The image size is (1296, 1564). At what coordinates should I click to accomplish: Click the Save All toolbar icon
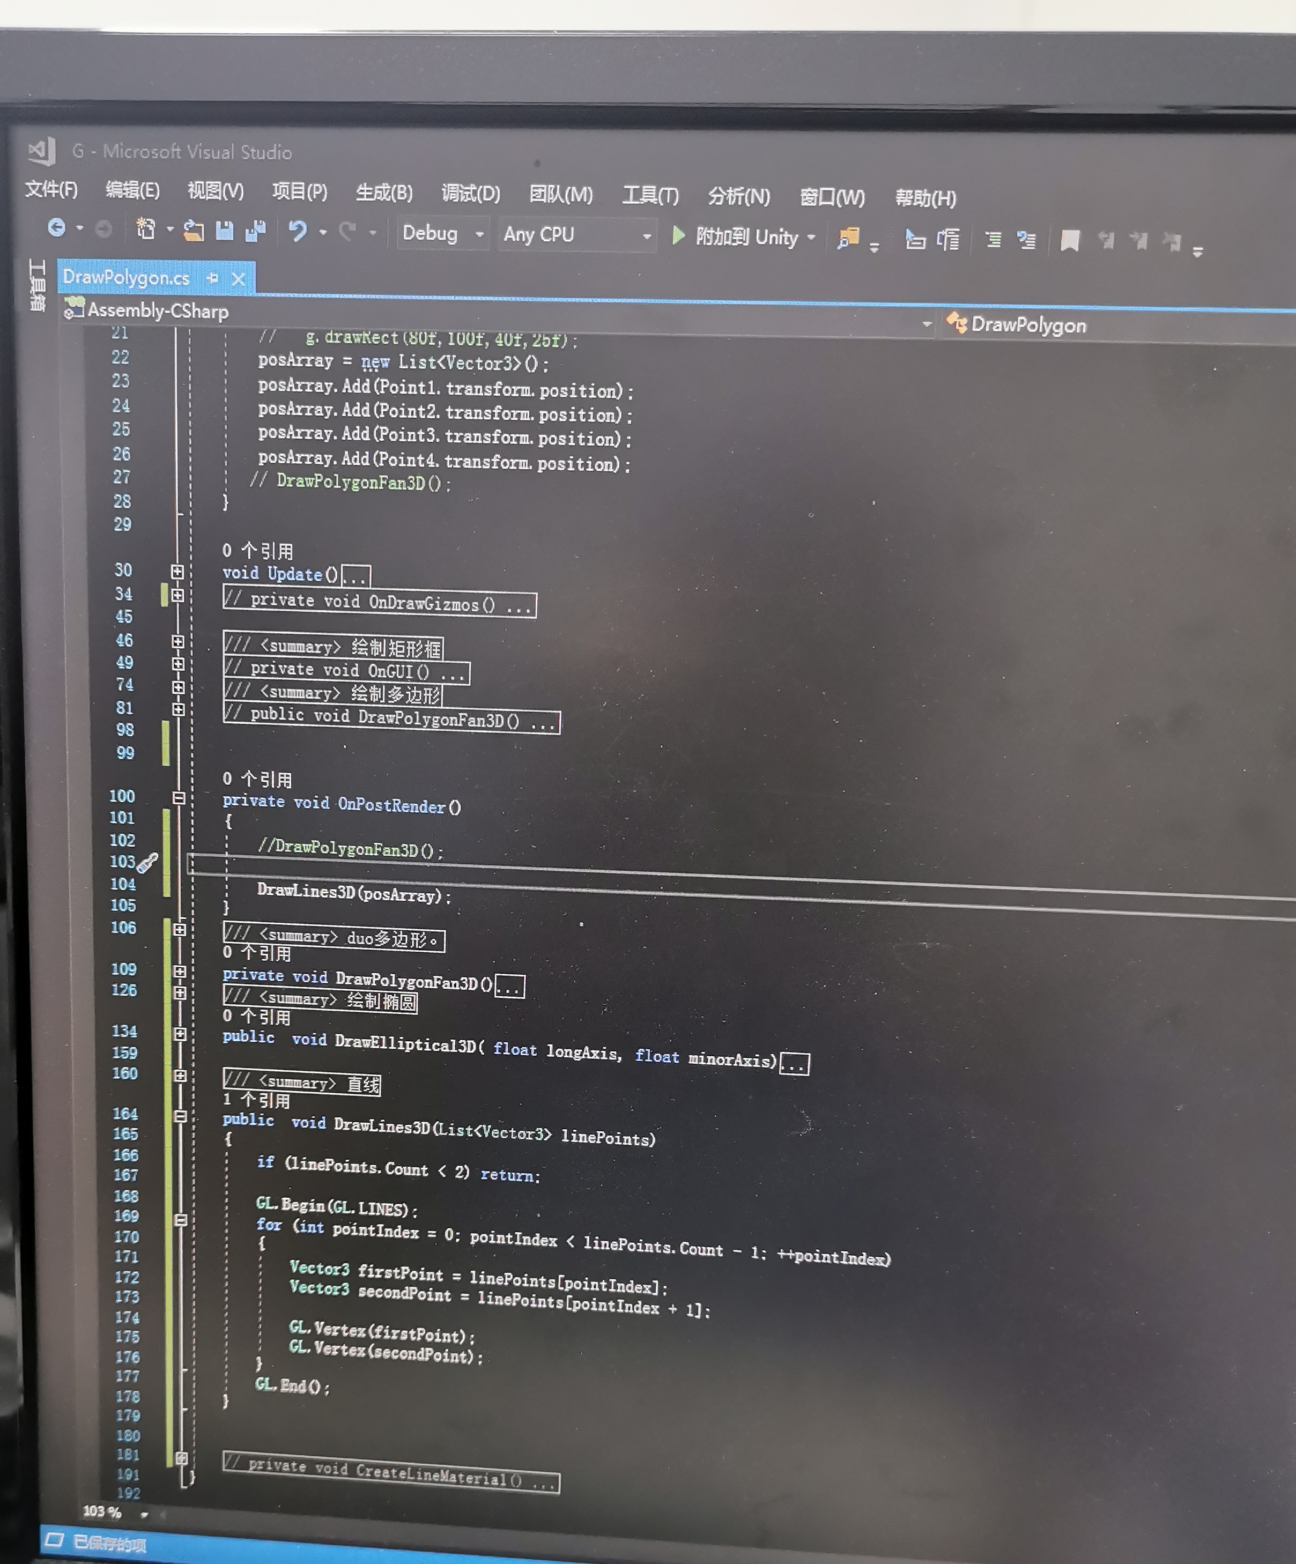click(x=255, y=232)
